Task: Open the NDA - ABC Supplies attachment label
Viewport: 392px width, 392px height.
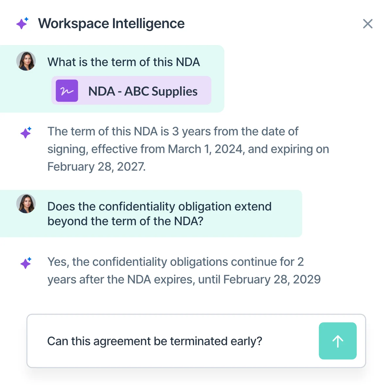Action: tap(143, 91)
